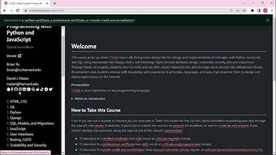276x155 pixels.
Task: Open the communities link
Action: coord(173,130)
